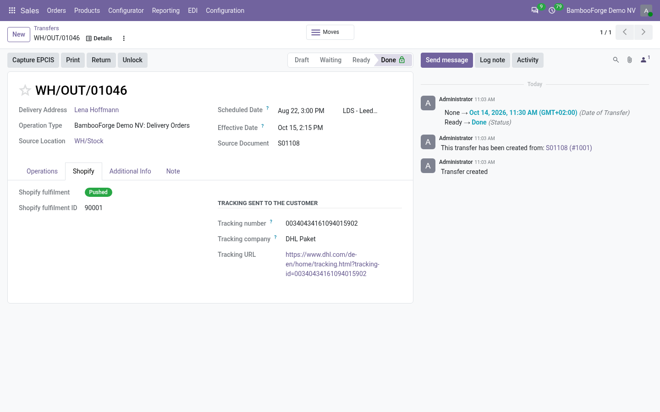Open the Products menu
Viewport: 660px width, 412px height.
click(x=87, y=11)
